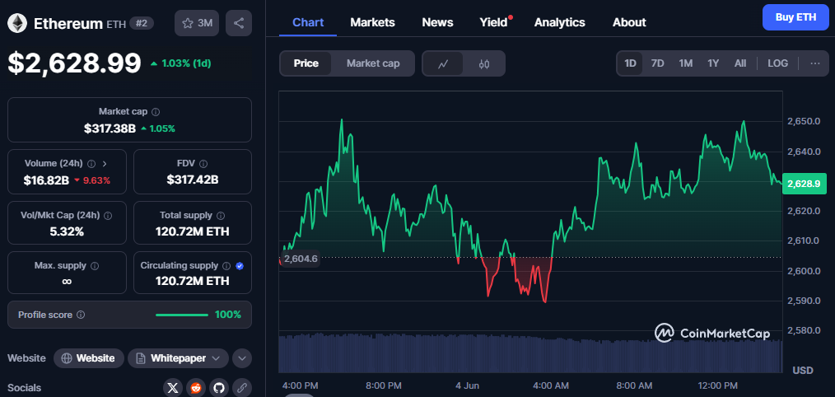835x397 pixels.
Task: Add Ethereum to watchlist star button
Action: point(197,23)
